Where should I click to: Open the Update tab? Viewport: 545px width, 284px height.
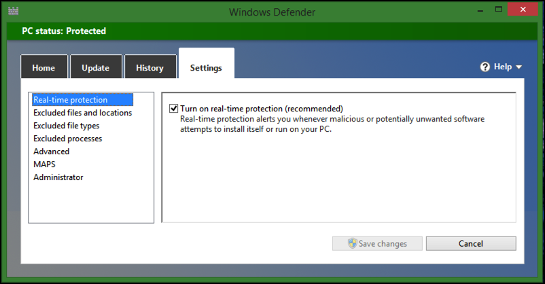coord(96,67)
